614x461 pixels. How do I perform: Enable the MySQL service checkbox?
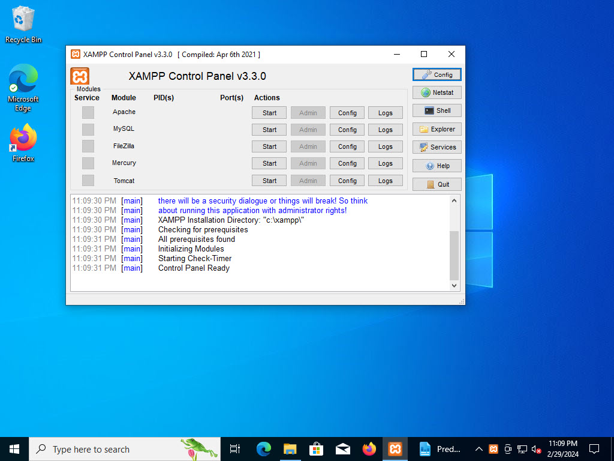point(87,129)
